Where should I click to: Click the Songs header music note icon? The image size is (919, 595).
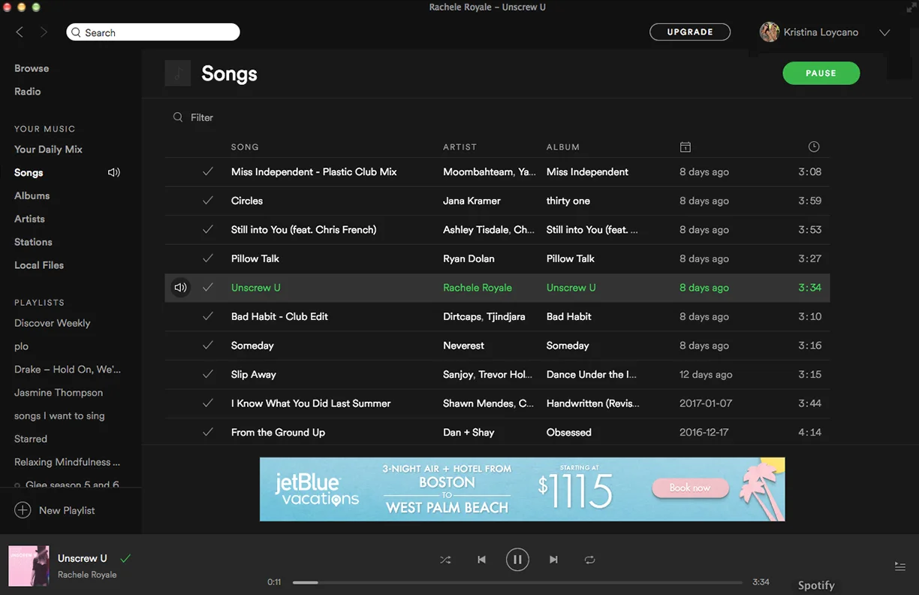click(178, 73)
